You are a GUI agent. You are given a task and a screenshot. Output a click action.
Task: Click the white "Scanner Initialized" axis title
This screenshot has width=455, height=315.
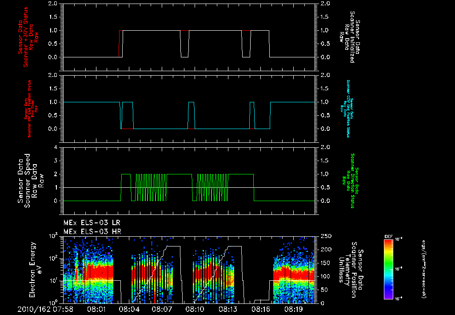352,37
